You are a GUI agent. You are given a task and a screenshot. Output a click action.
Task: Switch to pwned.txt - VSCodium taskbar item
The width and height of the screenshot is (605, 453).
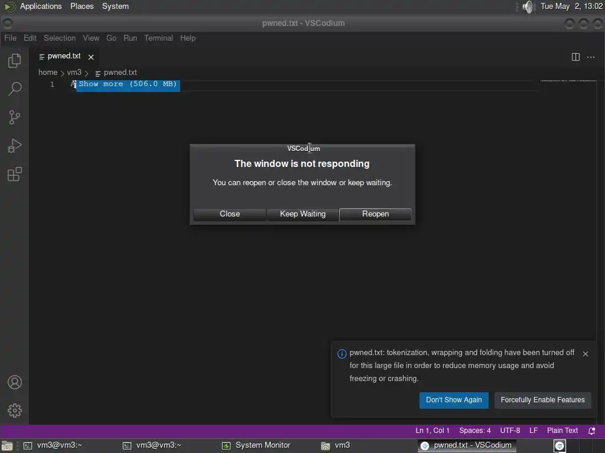(x=467, y=446)
